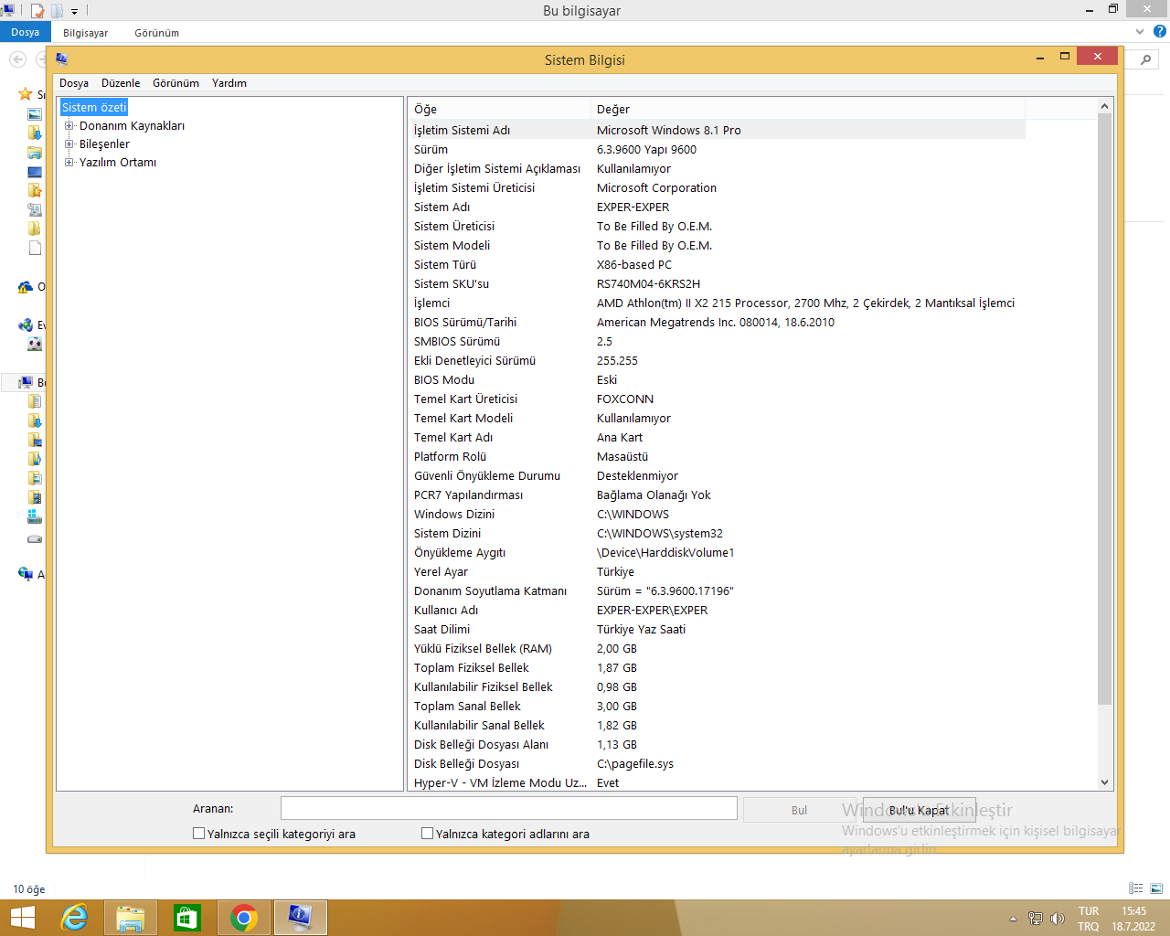Enable 'Yalnızca seçili kategoriyi ara' checkbox
The image size is (1170, 936).
tap(198, 834)
